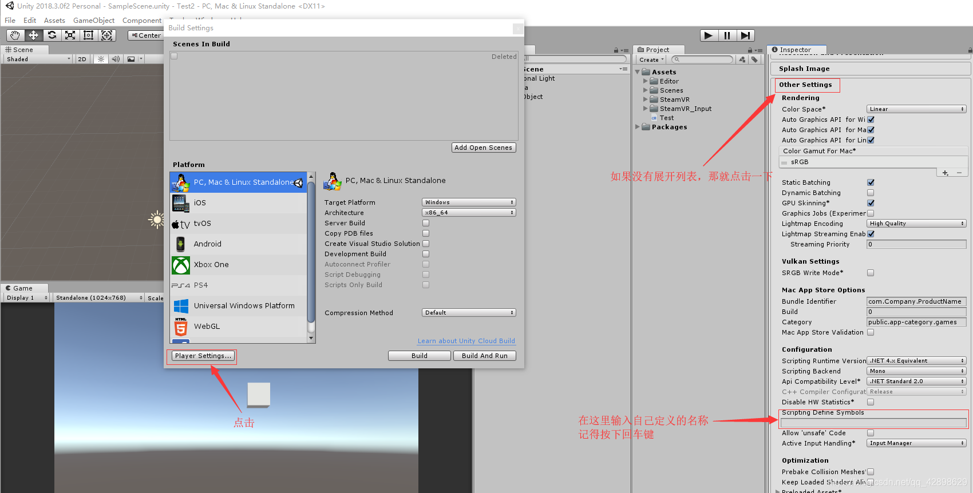This screenshot has width=973, height=493.
Task: Select the Scale tool
Action: (70, 35)
